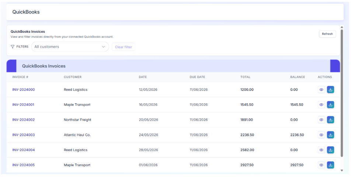Screen dimensions: 351x187
Task: Click Maple Transport in INV-2024001 row
Action: coord(77,105)
